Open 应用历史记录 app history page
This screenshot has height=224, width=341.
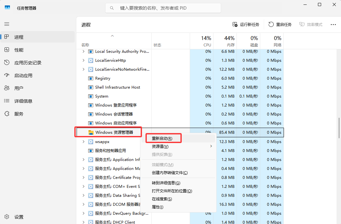[37, 62]
